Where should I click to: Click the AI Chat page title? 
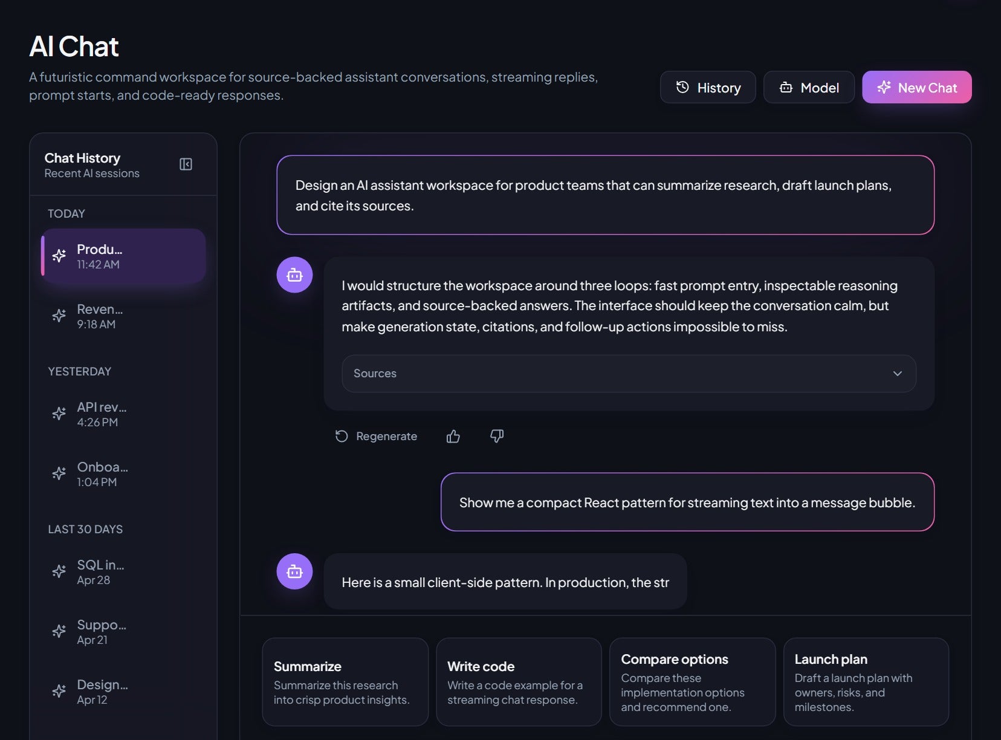pos(74,47)
